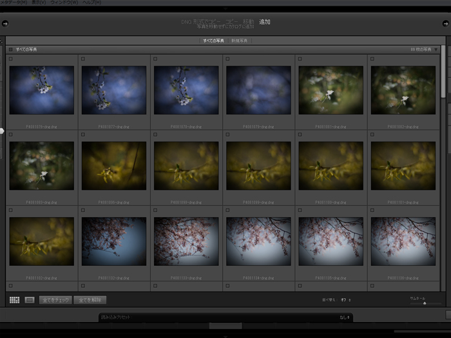Click the 全てを解除 button
Viewport: 451px width, 338px height.
(x=90, y=300)
